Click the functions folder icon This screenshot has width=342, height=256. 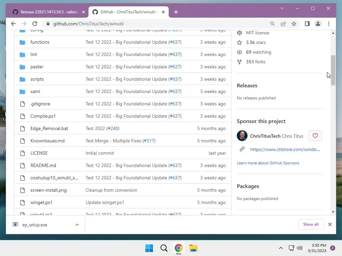(22, 42)
